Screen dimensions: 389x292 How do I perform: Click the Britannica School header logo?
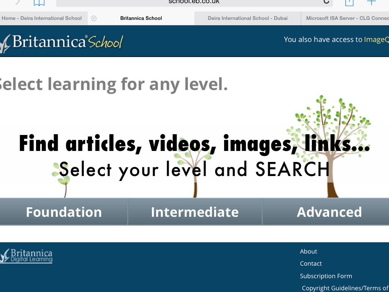pos(63,42)
